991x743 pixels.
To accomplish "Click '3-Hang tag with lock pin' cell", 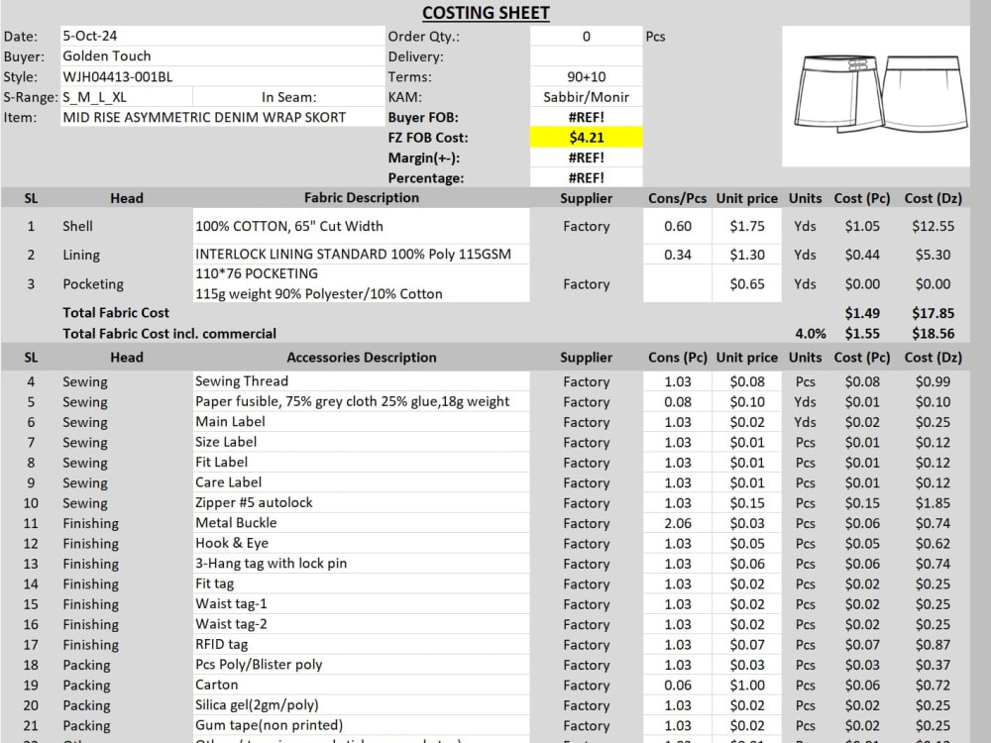I will click(361, 563).
